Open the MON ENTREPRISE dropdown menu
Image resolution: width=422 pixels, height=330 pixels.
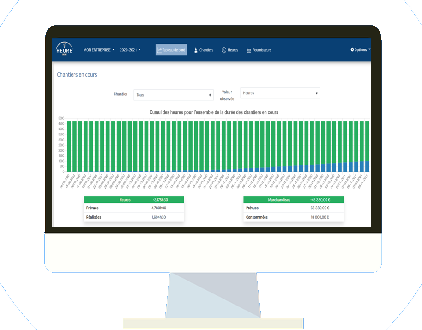click(99, 50)
